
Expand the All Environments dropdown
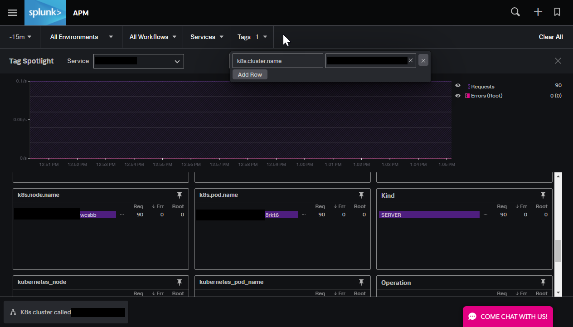(81, 37)
